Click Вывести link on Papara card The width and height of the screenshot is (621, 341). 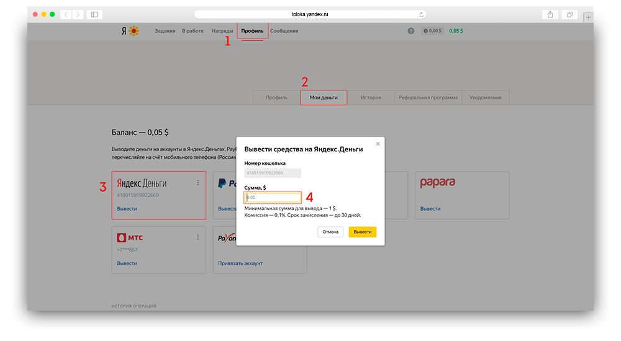point(430,209)
